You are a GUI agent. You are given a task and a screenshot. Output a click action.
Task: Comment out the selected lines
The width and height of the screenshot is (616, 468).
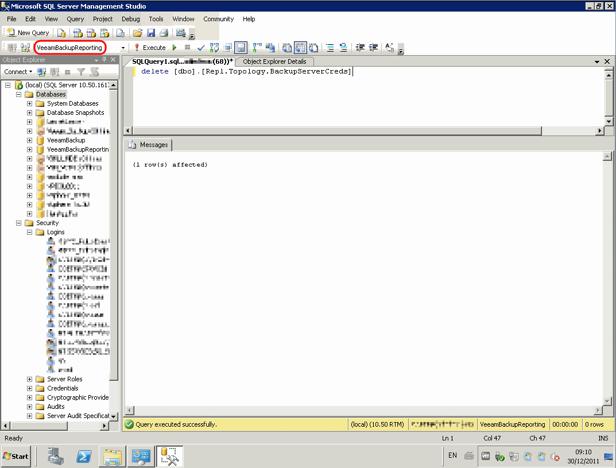[330, 48]
